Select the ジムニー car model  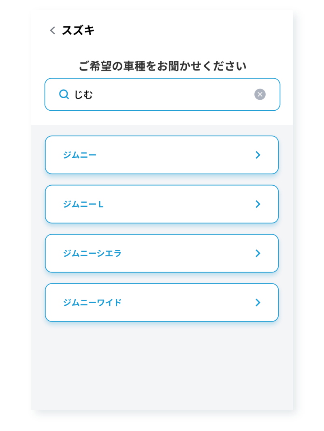pos(162,155)
